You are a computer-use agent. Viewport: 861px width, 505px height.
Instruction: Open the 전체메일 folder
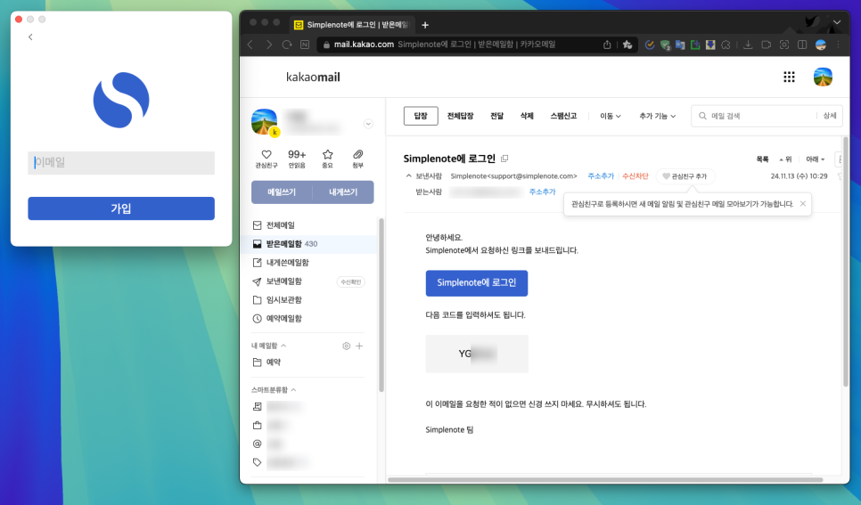[280, 225]
